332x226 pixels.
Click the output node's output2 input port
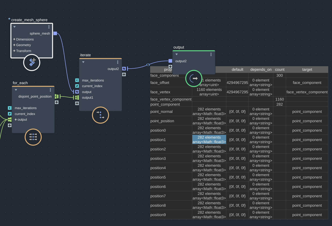(170, 61)
